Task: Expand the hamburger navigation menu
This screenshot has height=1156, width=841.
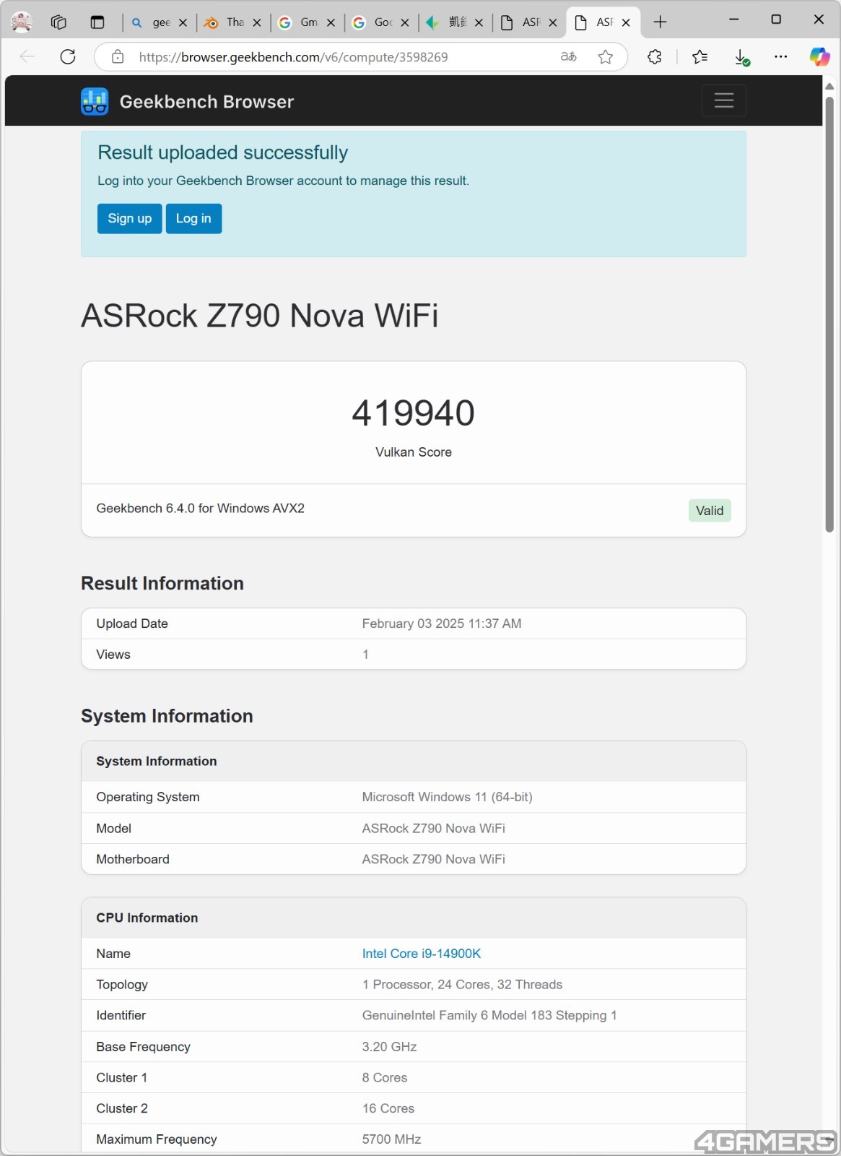Action: 724,100
